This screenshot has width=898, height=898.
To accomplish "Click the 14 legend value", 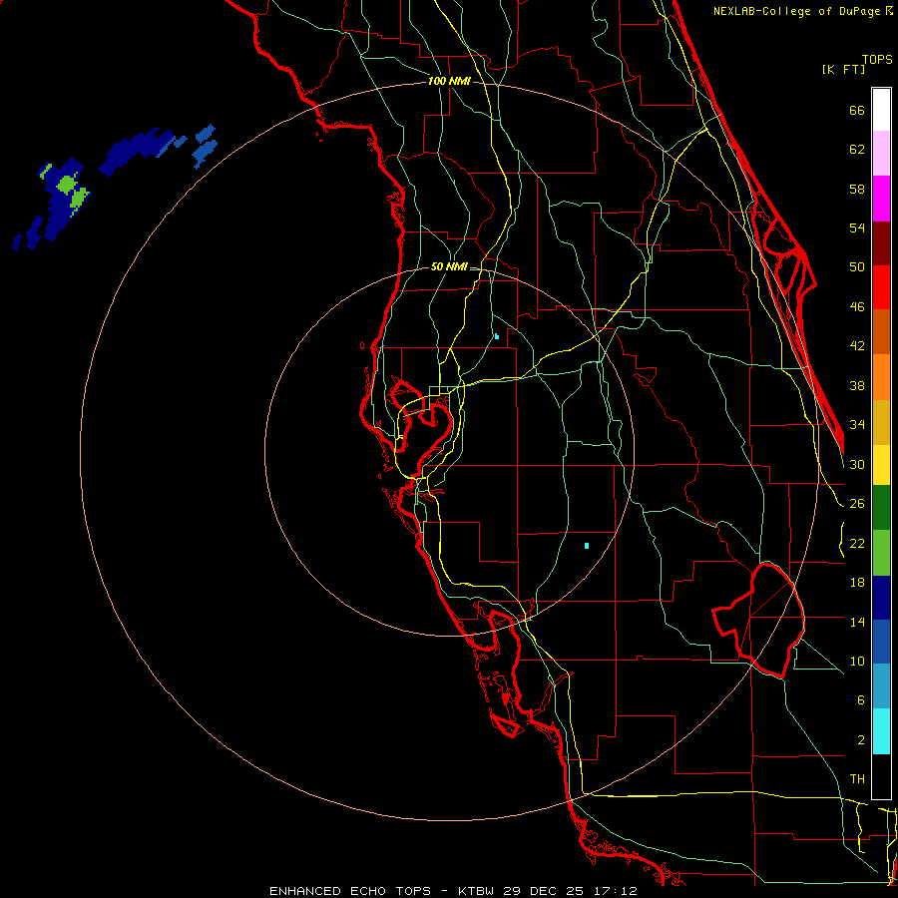I will coord(857,622).
